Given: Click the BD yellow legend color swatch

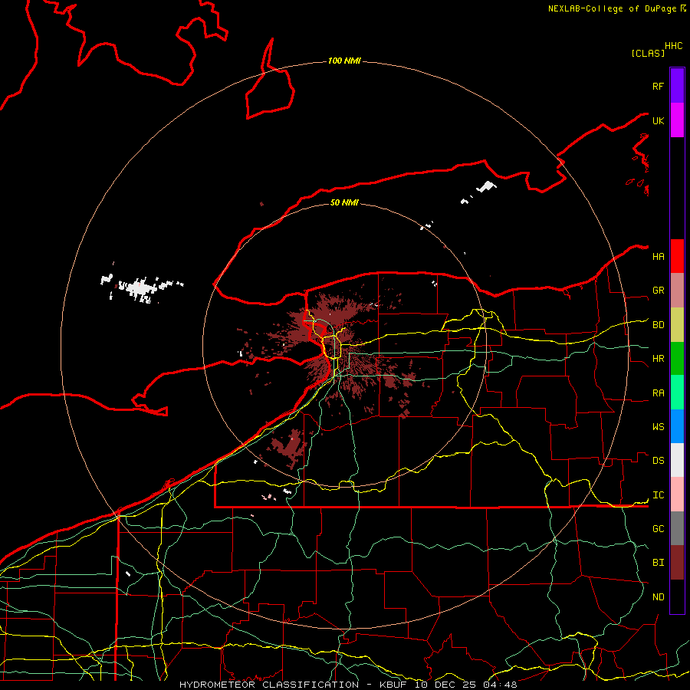Looking at the screenshot, I should click(x=677, y=325).
